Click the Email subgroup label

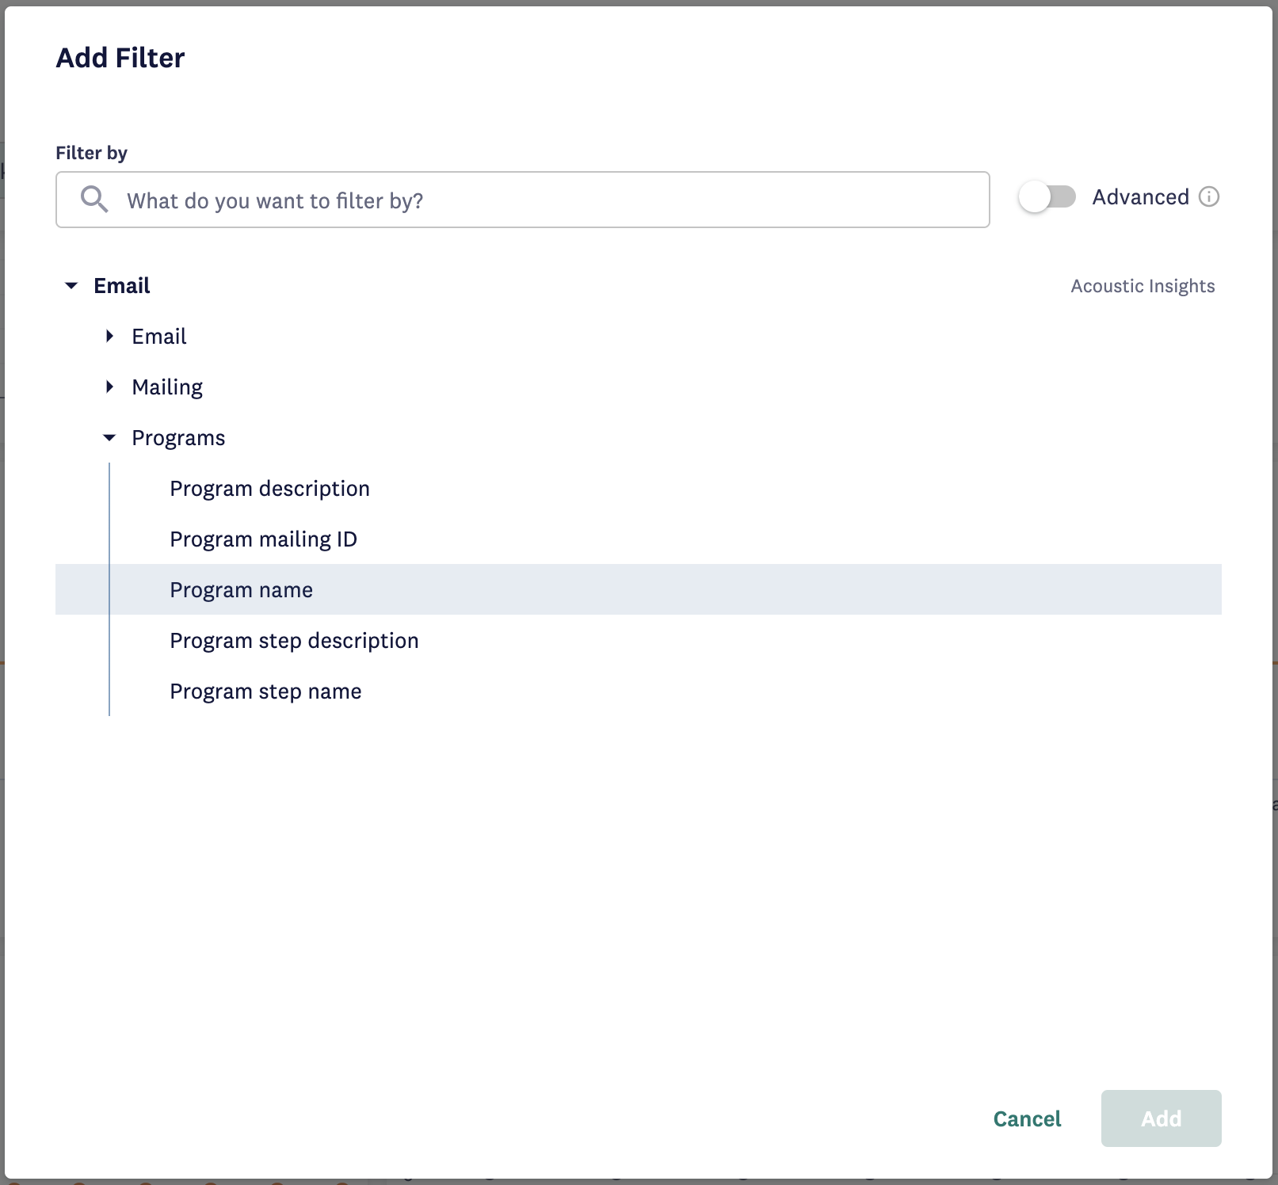pos(159,337)
